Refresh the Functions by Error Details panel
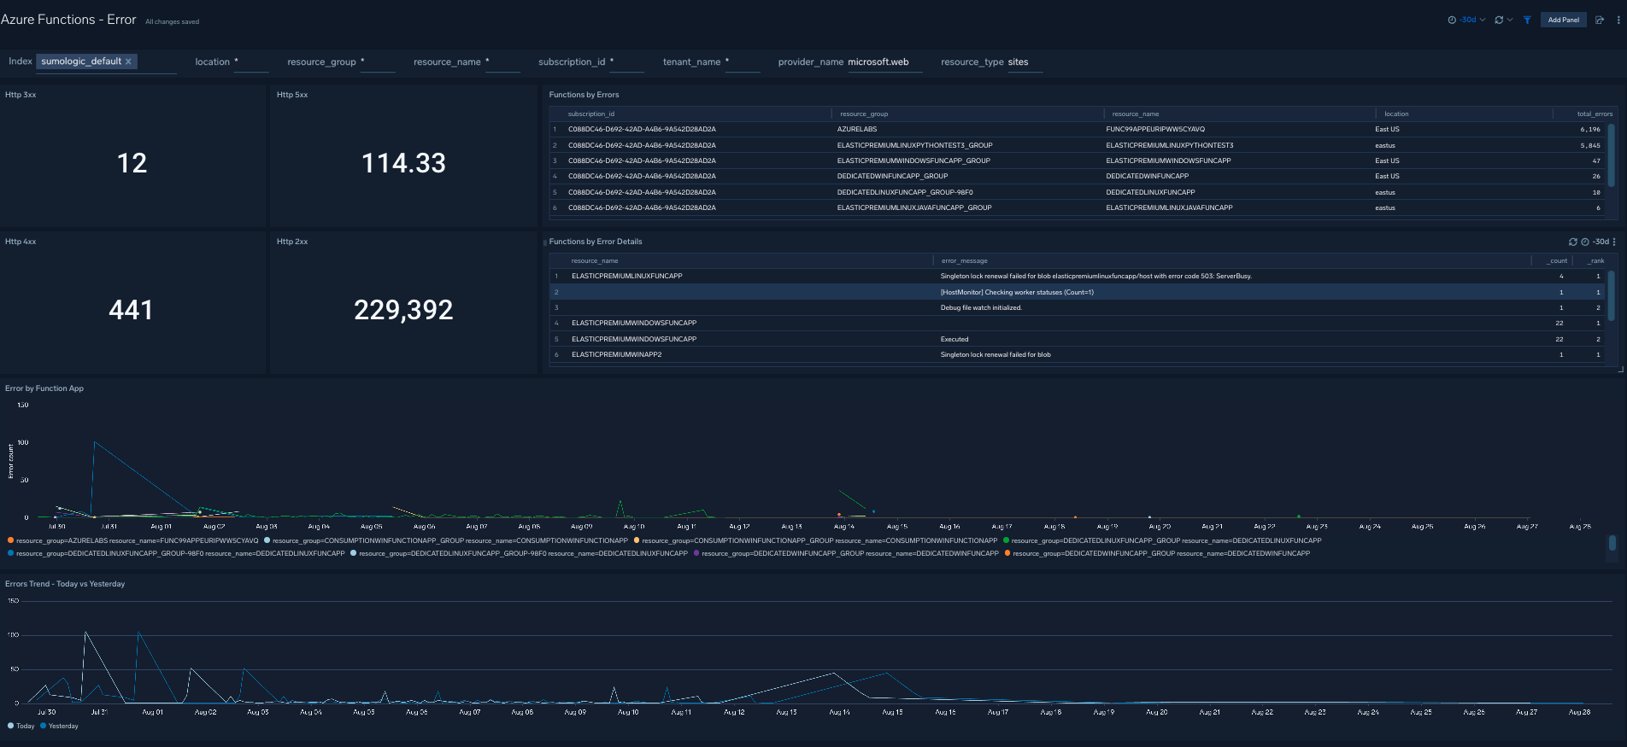This screenshot has height=747, width=1627. (x=1573, y=242)
